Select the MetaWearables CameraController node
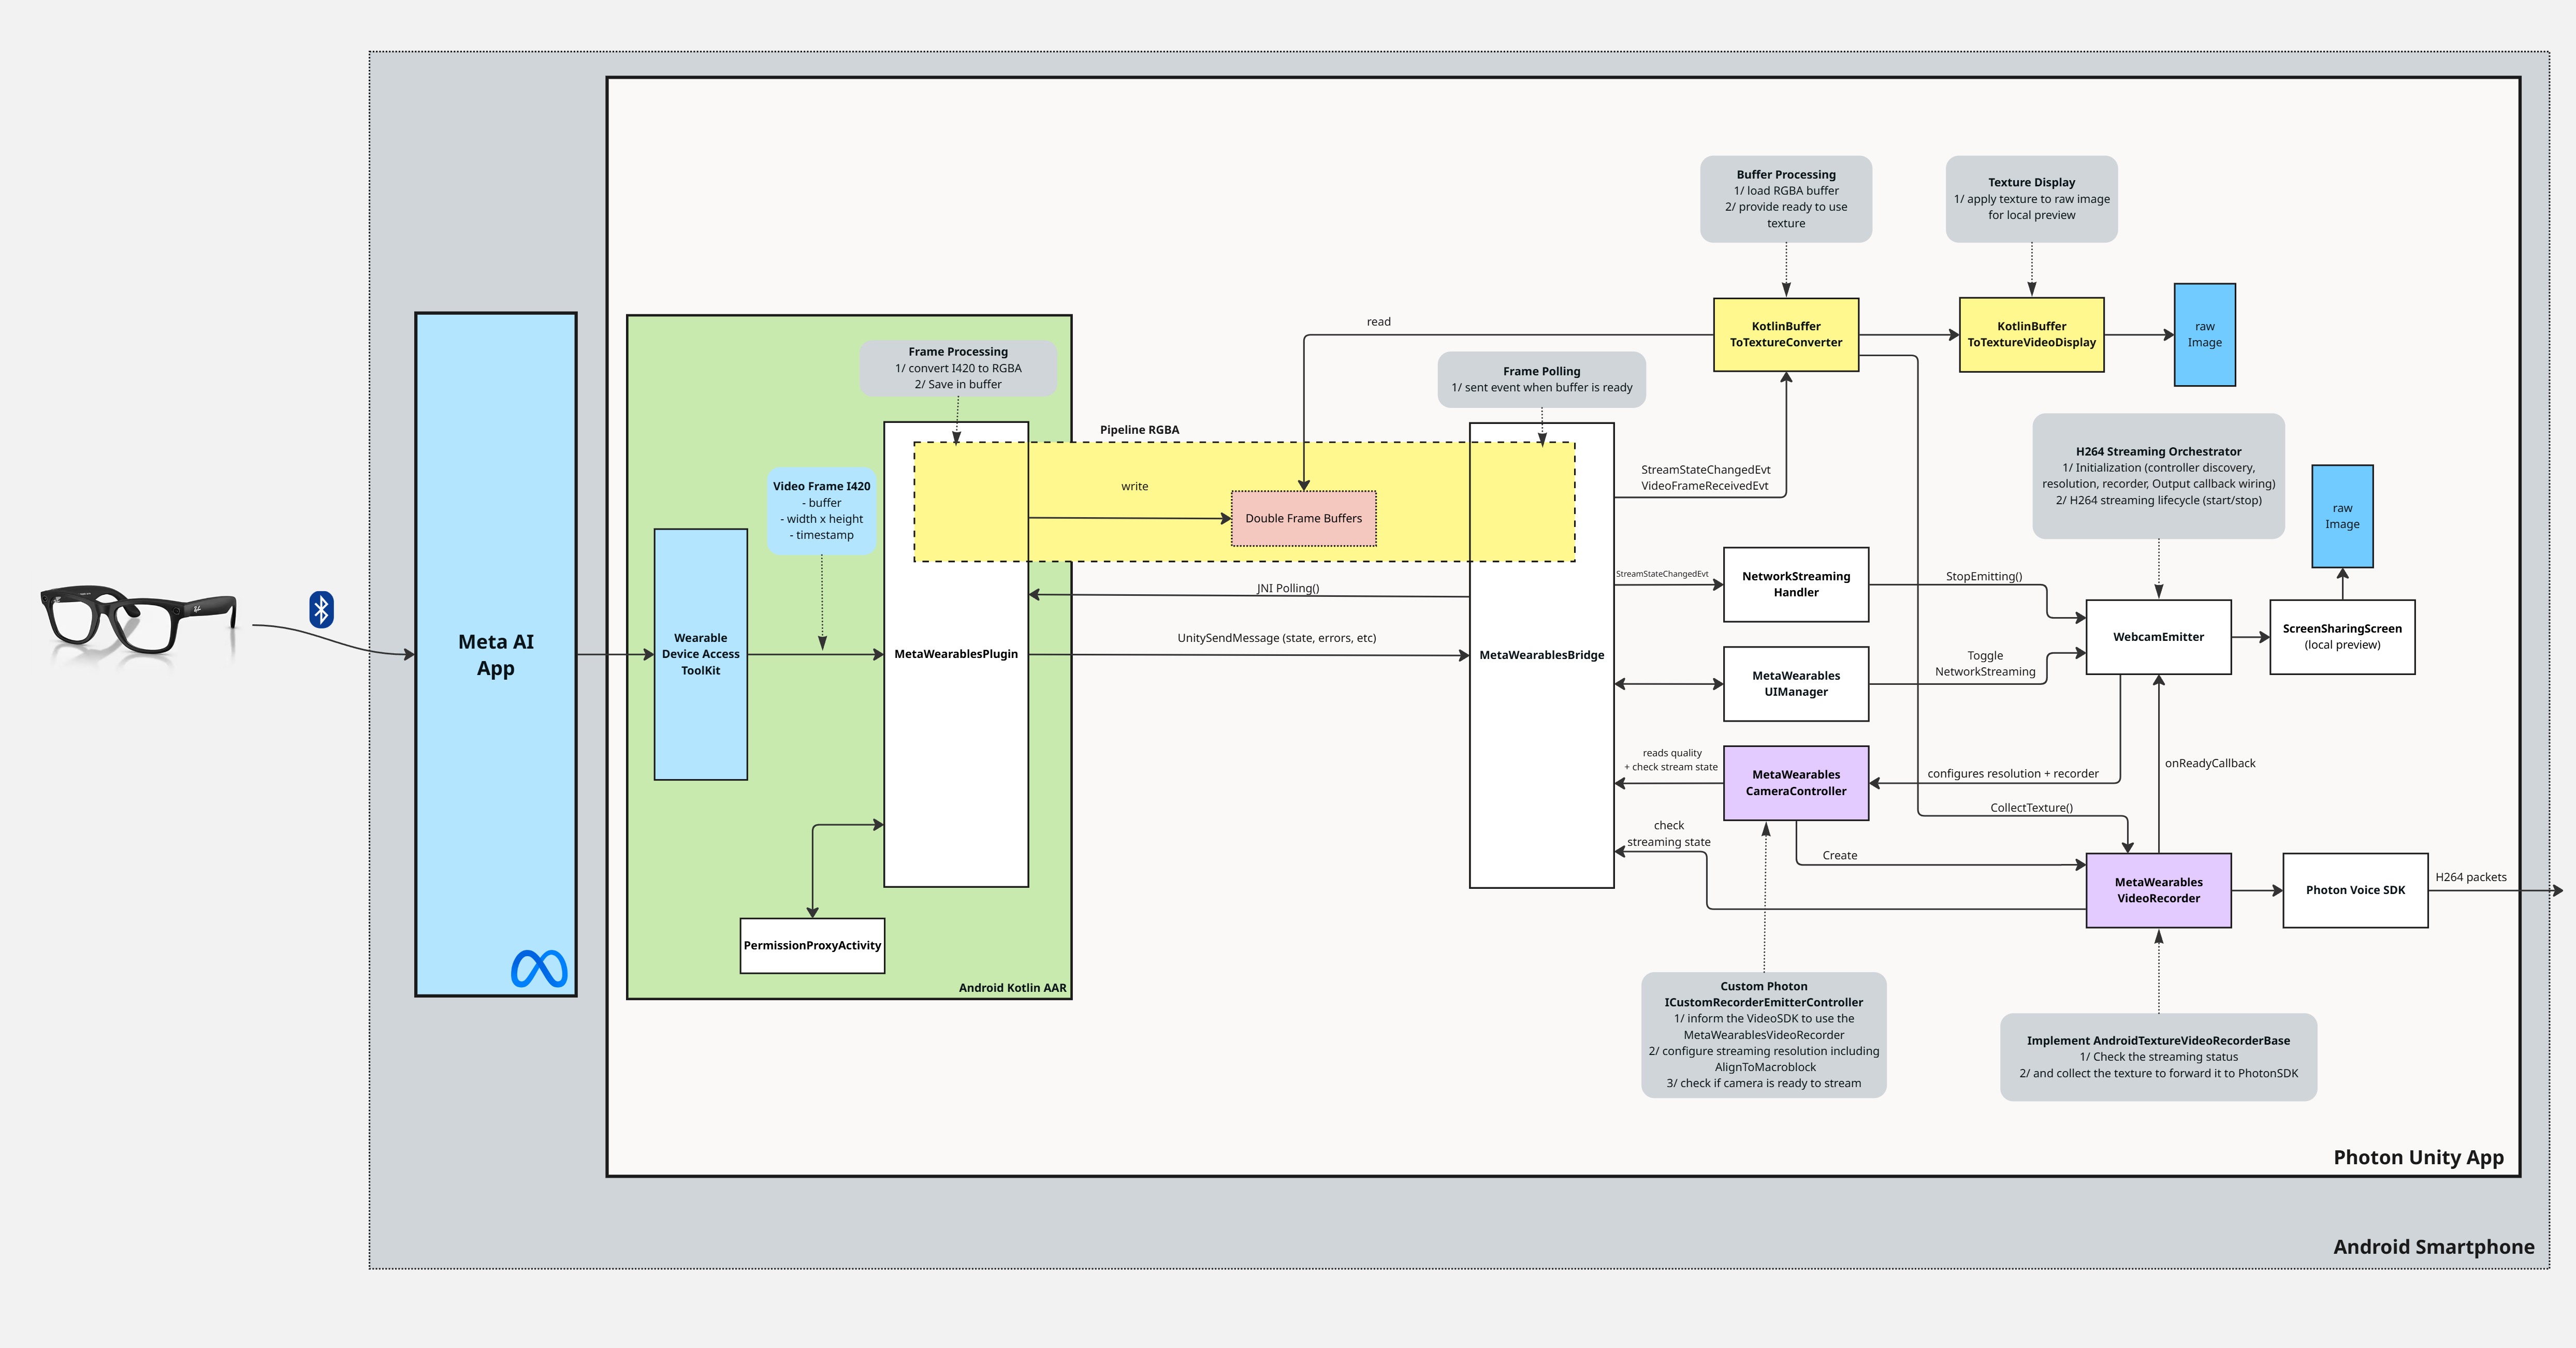The width and height of the screenshot is (2576, 1348). [x=1795, y=782]
